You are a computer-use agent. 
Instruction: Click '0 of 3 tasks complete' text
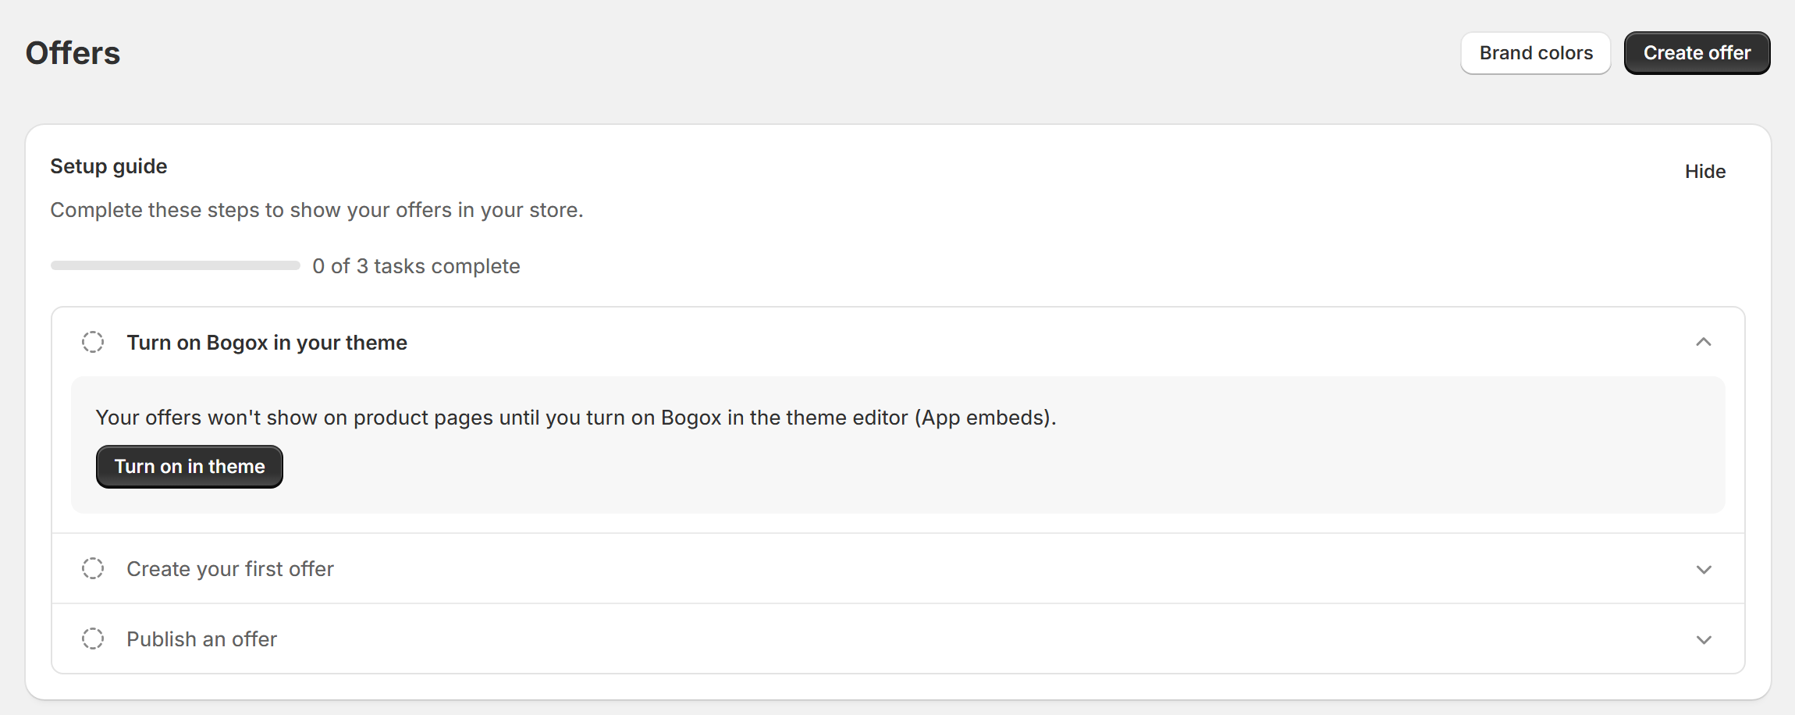coord(416,266)
